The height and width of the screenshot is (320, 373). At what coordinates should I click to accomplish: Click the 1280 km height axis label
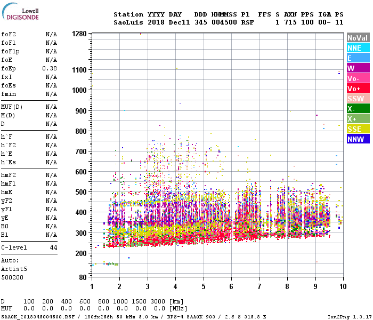click(x=79, y=34)
